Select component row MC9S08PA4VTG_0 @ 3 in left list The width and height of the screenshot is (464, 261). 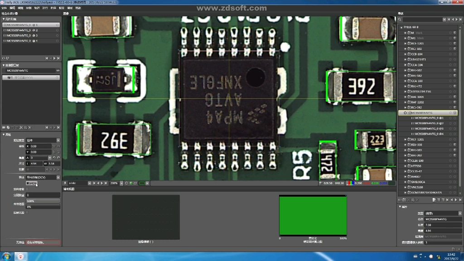[x=31, y=35]
